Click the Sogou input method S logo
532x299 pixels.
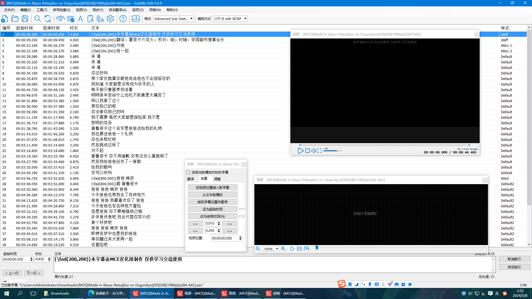pos(342,284)
